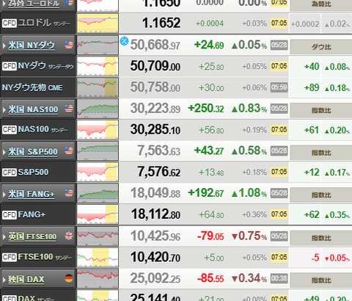Open the CFD NYダウ サンデーダウ mini chart
The width and height of the screenshot is (352, 301).
(x=98, y=66)
